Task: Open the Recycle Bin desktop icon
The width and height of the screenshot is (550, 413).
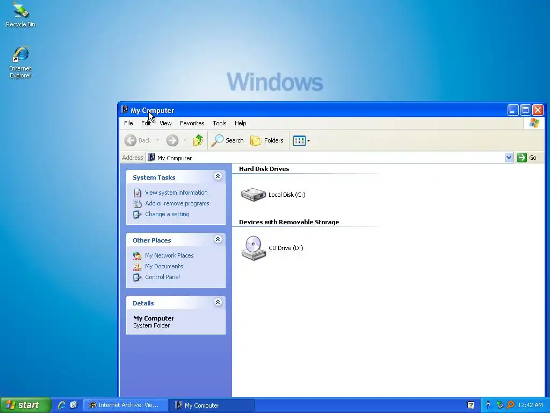Action: click(x=20, y=15)
